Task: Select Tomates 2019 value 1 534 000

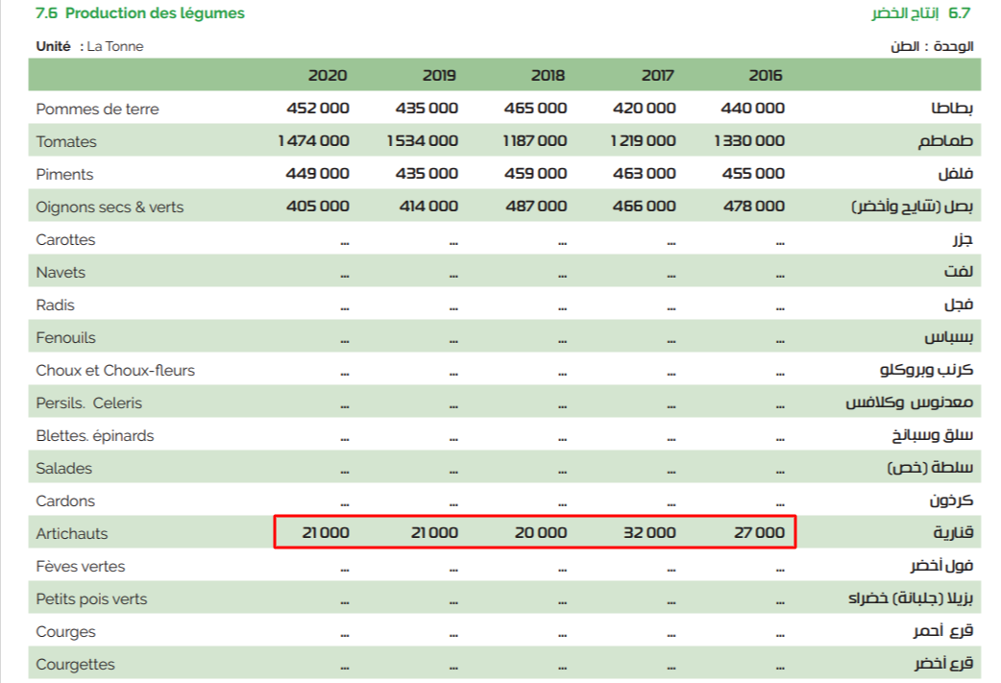Action: pos(423,141)
